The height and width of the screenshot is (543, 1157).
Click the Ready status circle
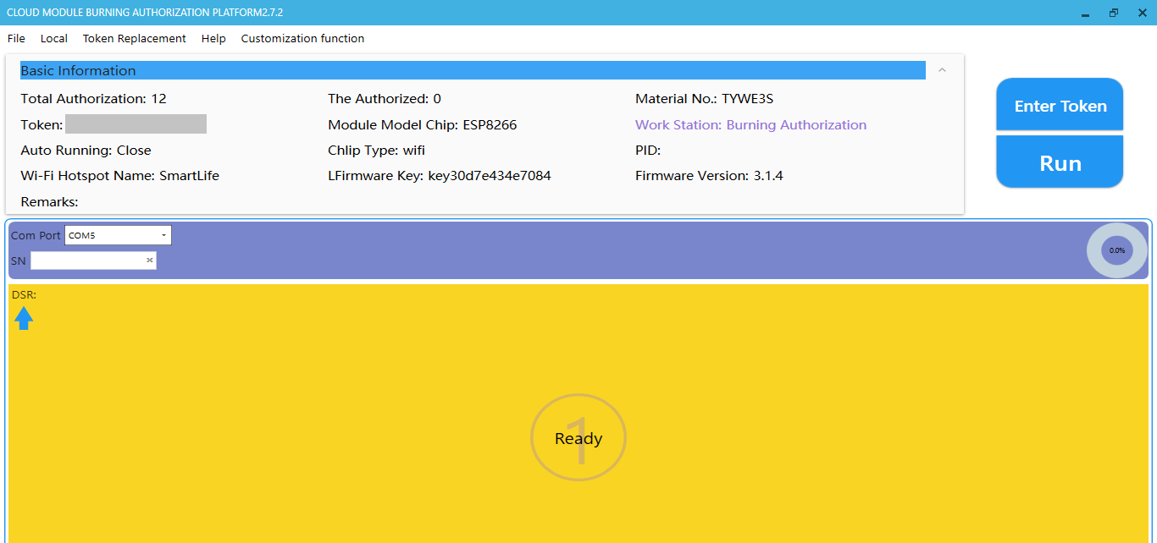(578, 438)
